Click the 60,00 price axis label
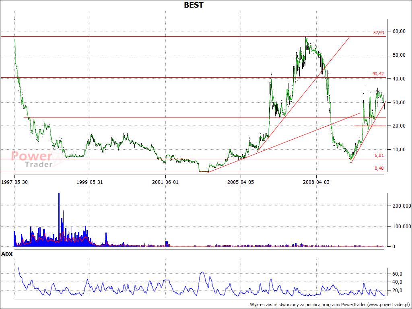This screenshot has width=412, height=309. (399, 31)
